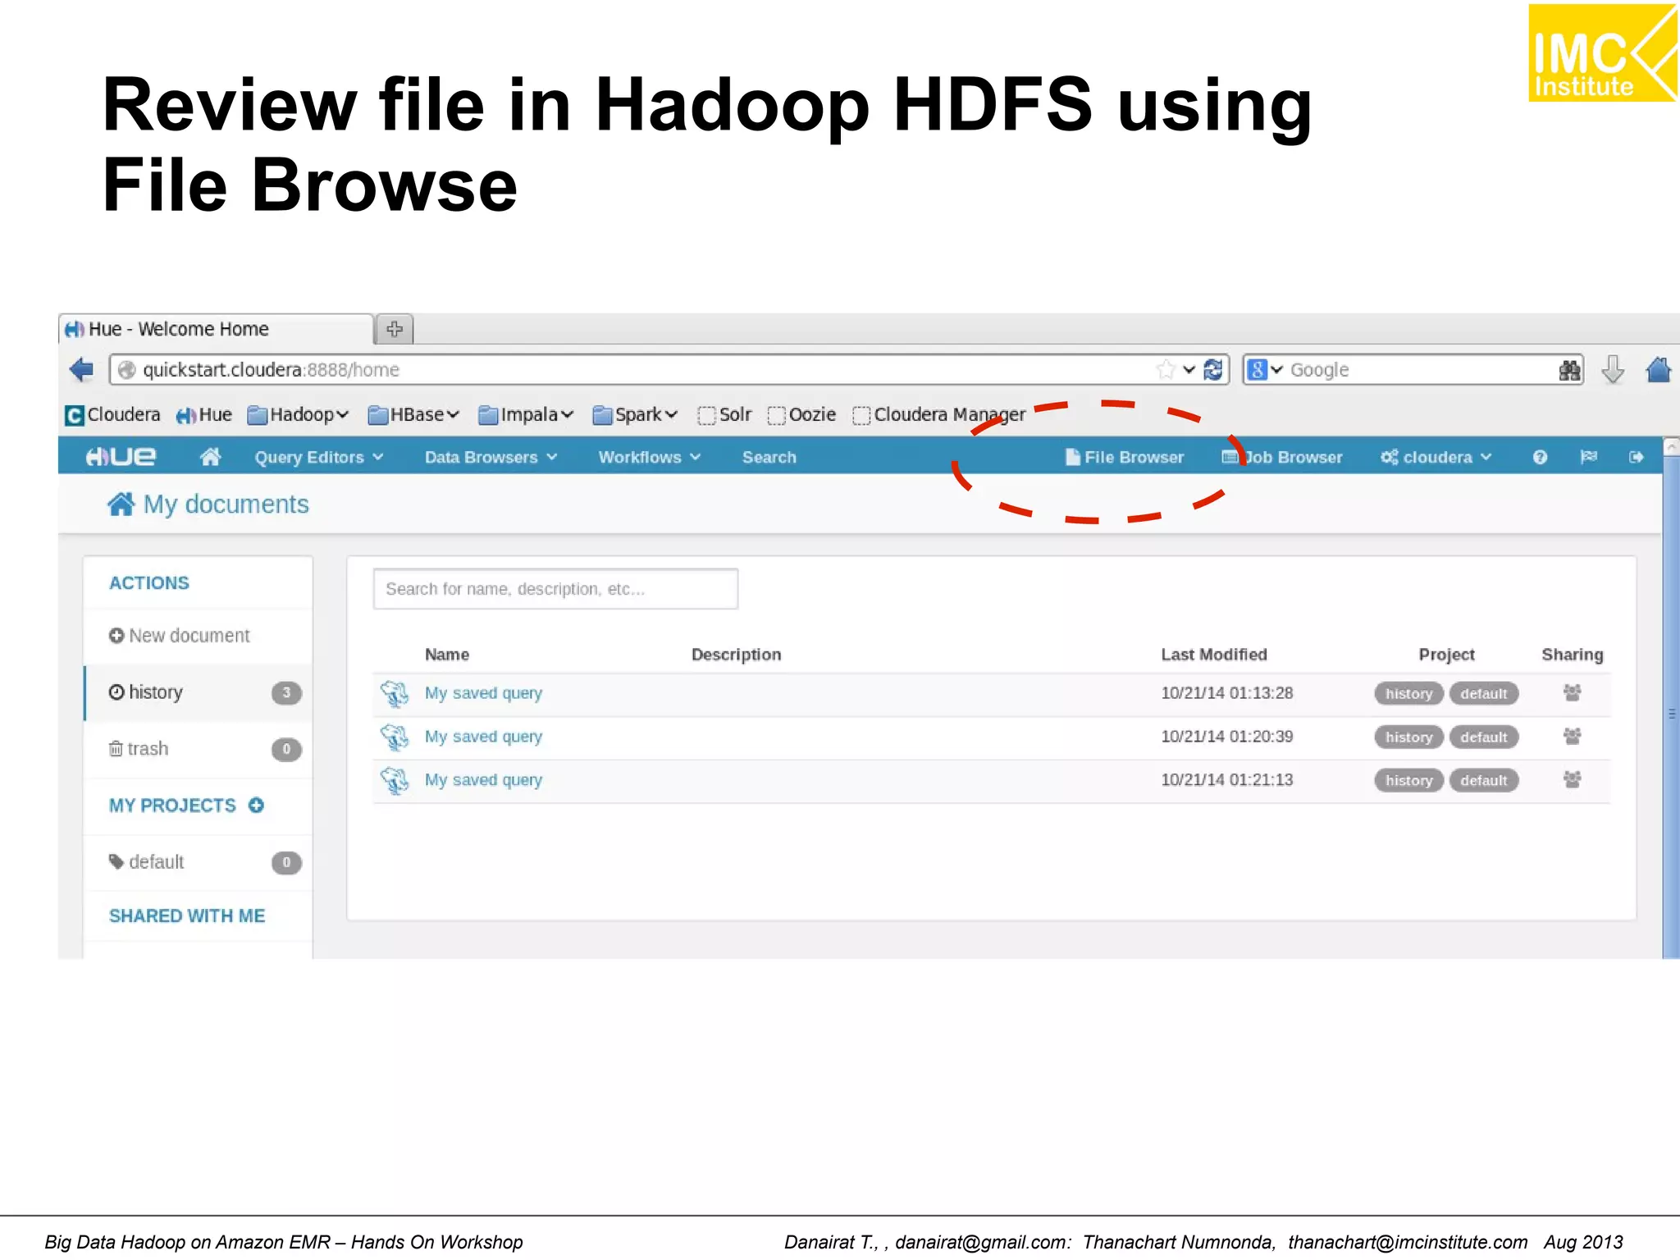Open the downloads arrow icon
This screenshot has width=1680, height=1260.
tap(1612, 370)
